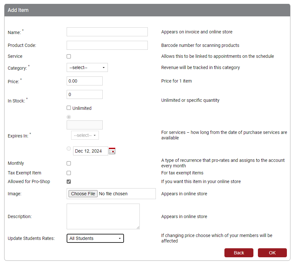Viewport: 293px width, 264px height.
Task: Enable the Unlimited stock checkbox
Action: click(69, 108)
